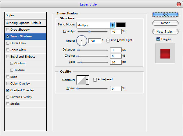The width and height of the screenshot is (183, 136).
Task: Click the Reset button
Action: pos(165,23)
